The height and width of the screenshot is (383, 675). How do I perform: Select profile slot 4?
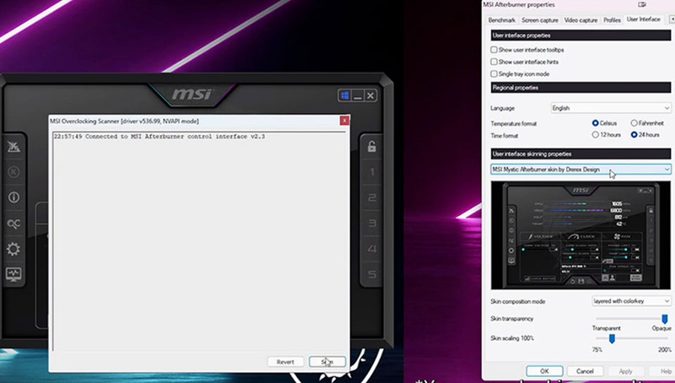[371, 249]
